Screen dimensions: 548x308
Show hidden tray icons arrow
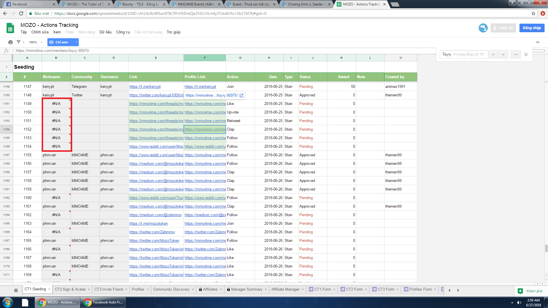pyautogui.click(x=512, y=303)
